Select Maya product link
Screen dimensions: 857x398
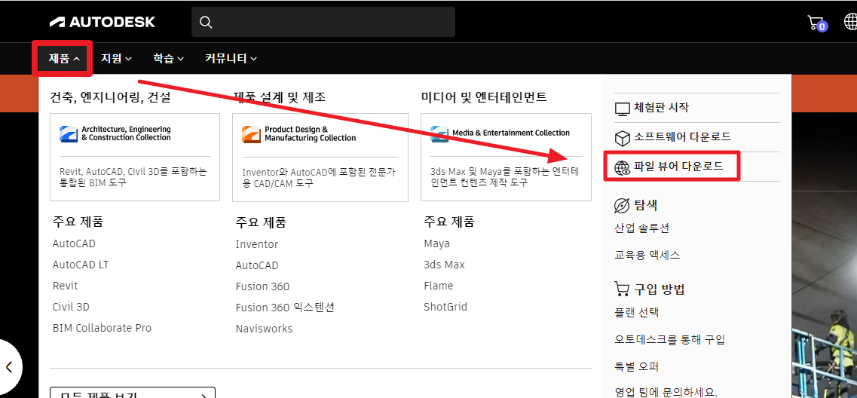tap(436, 243)
